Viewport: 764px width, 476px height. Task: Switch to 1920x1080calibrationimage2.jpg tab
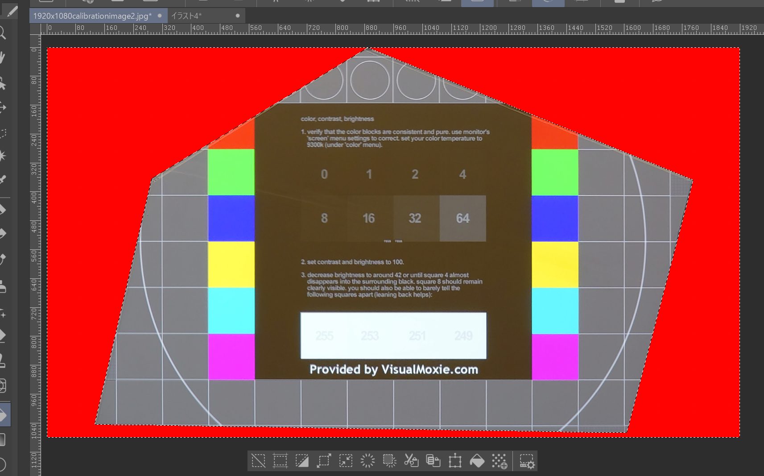(x=92, y=16)
